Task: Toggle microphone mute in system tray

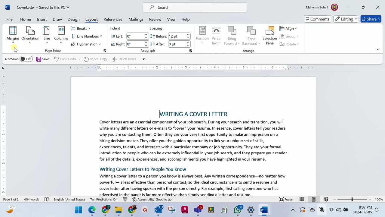Action: 322,210
